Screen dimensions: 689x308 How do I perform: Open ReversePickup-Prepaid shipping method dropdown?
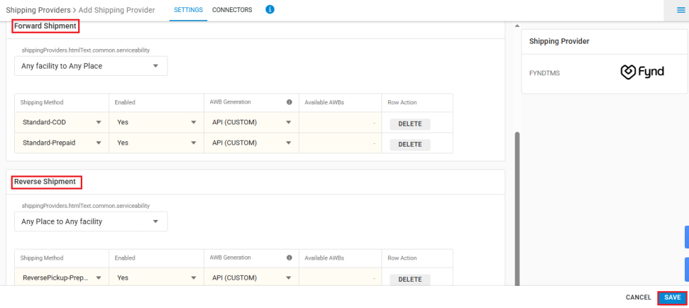(61, 278)
